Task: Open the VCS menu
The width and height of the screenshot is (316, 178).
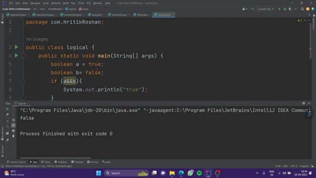Action: tap(88, 3)
